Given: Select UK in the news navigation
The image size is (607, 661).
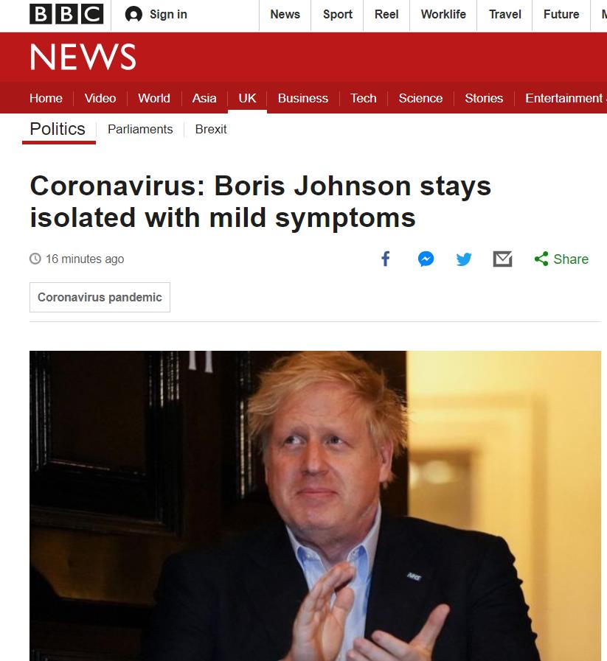Looking at the screenshot, I should [247, 98].
